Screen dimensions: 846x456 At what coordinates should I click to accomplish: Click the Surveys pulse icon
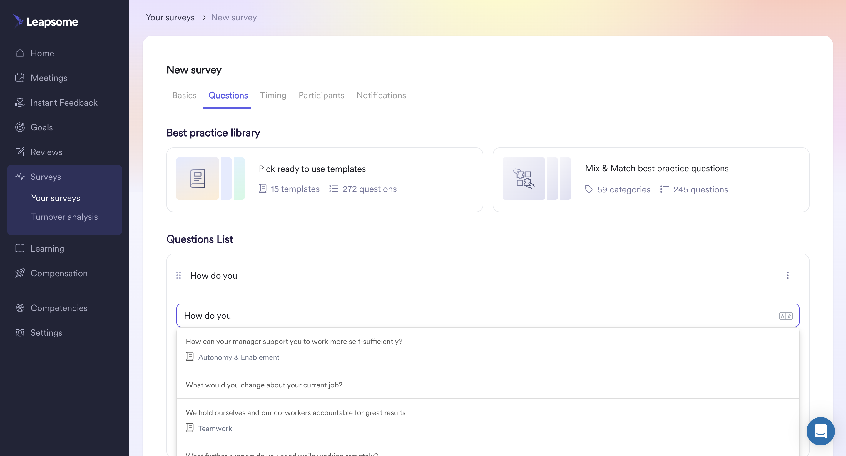click(x=20, y=177)
